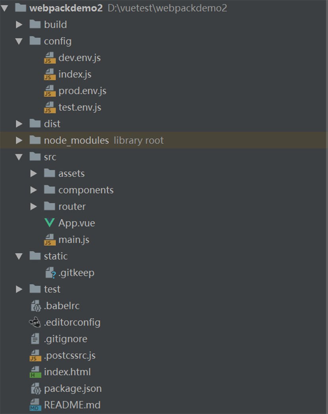This screenshot has width=328, height=414.
Task: Select the components folder label
Action: [x=86, y=190]
